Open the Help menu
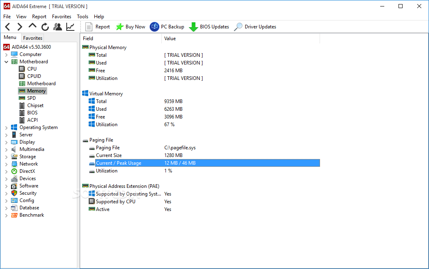The width and height of the screenshot is (429, 269). (x=99, y=17)
